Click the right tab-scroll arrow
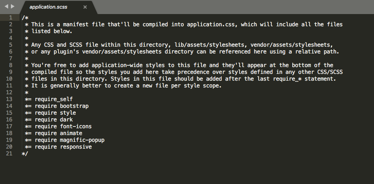The width and height of the screenshot is (374, 184). [13, 7]
